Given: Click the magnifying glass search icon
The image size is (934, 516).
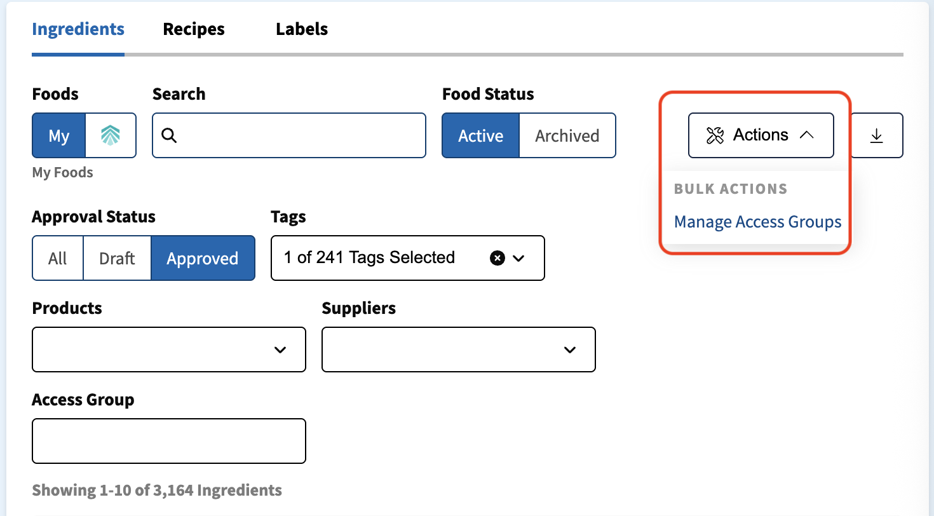Looking at the screenshot, I should [169, 135].
